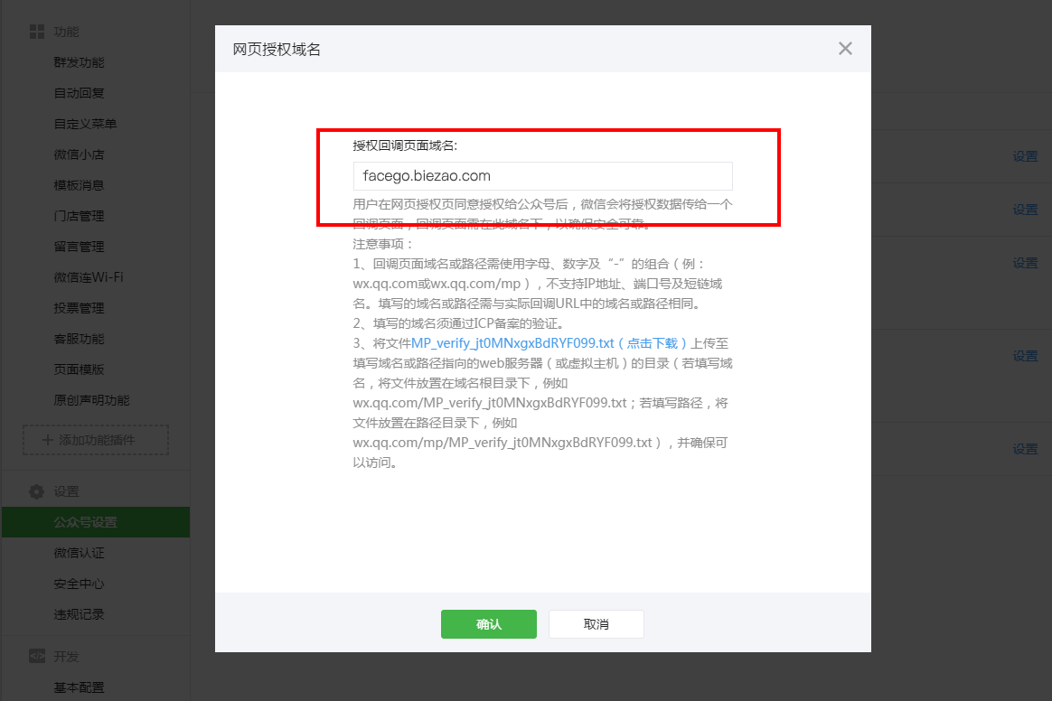Viewport: 1052px width, 701px height.
Task: Select 自定义菜单 from sidebar
Action: point(86,124)
